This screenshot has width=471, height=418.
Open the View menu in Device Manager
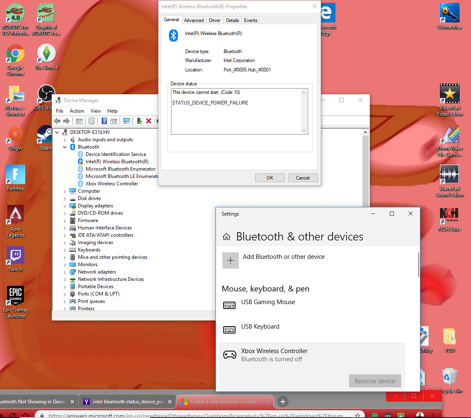[96, 111]
